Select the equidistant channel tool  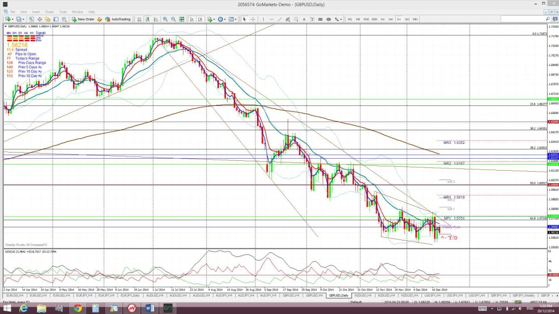click(287, 19)
